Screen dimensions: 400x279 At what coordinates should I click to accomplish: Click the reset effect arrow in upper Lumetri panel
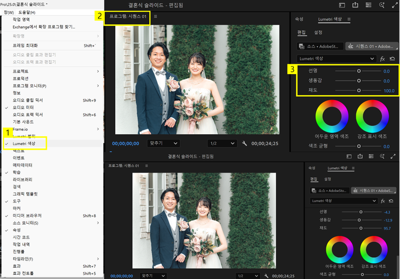coord(393,59)
